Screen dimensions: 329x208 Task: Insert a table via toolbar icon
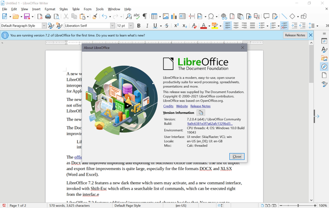pyautogui.click(x=154, y=16)
